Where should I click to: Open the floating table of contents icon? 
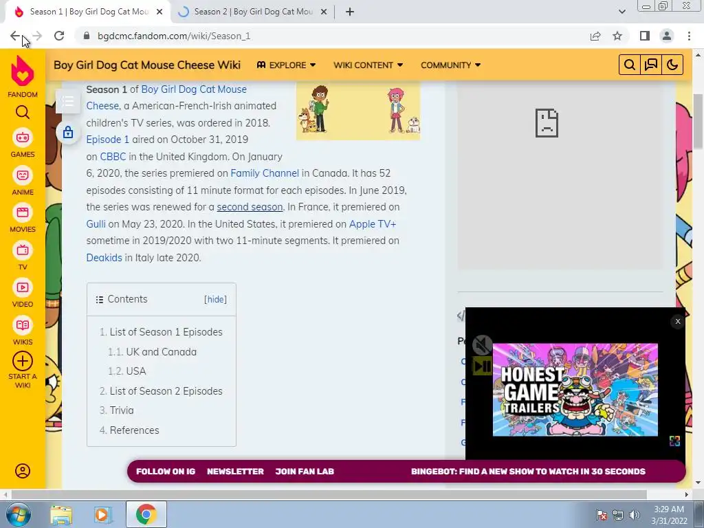coord(68,102)
